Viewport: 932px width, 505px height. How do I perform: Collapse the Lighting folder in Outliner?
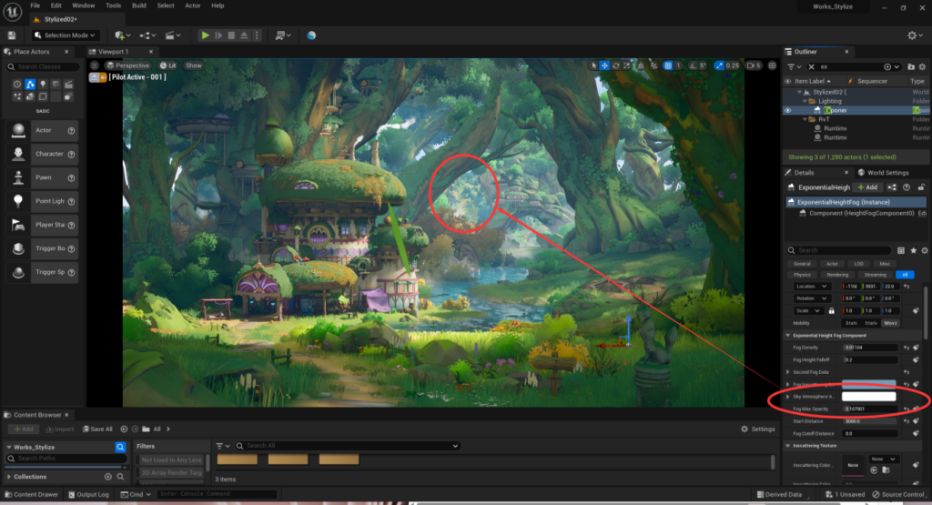pos(806,101)
